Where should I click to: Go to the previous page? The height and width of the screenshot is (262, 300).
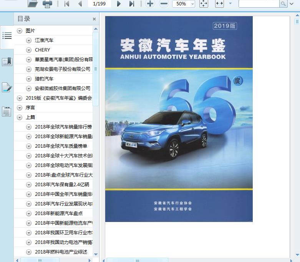pyautogui.click(x=80, y=4)
